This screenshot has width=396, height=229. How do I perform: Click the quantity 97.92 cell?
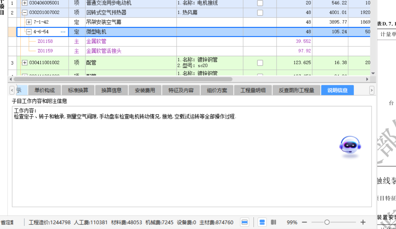click(x=295, y=51)
